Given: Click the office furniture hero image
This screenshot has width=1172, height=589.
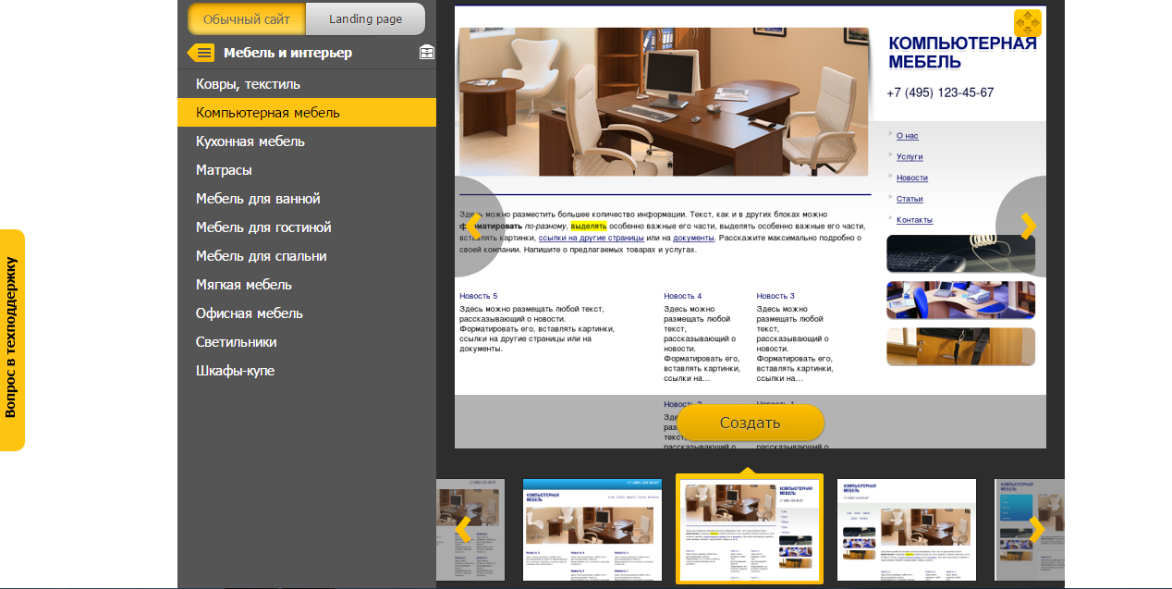Looking at the screenshot, I should (x=665, y=102).
